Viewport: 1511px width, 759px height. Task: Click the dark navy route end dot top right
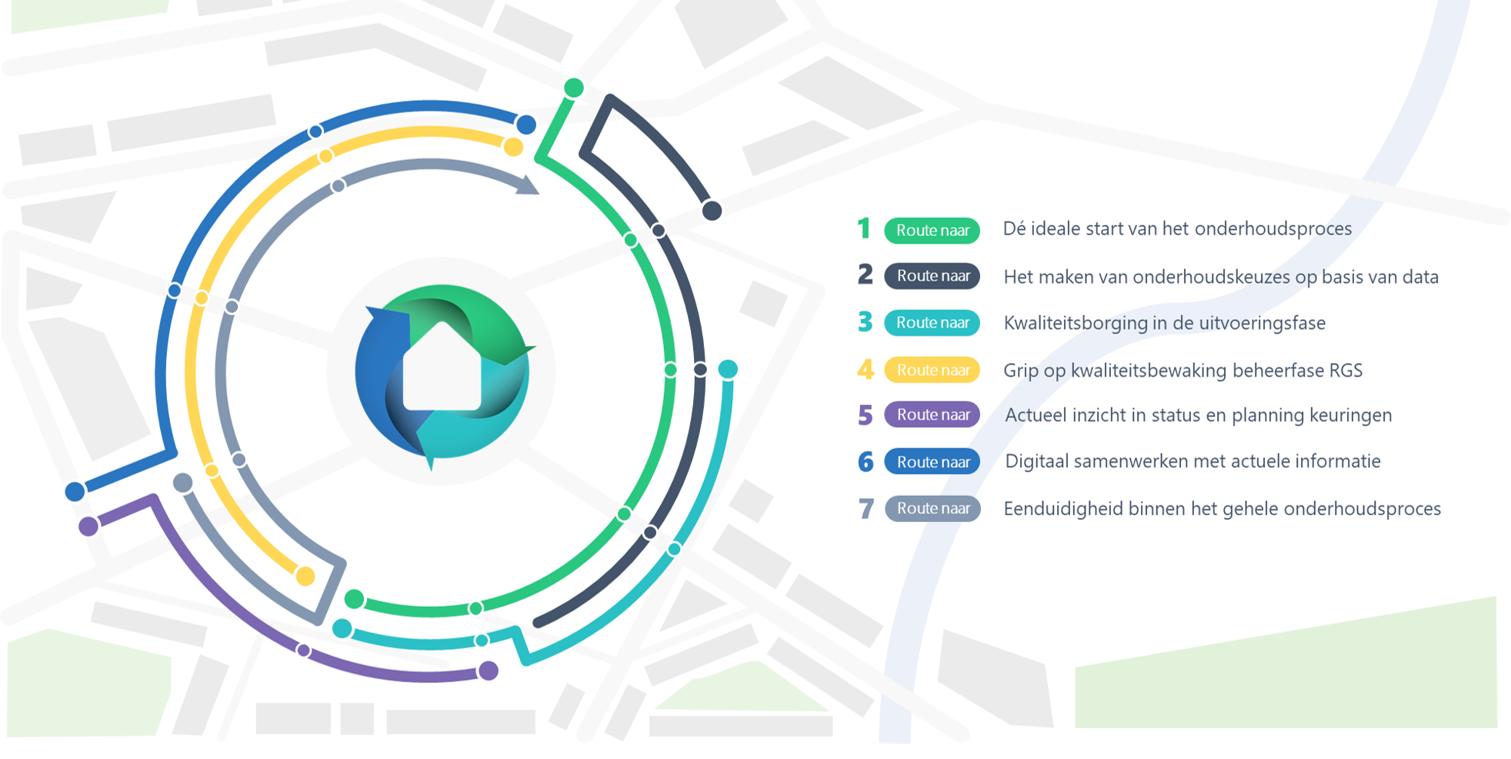tap(712, 210)
